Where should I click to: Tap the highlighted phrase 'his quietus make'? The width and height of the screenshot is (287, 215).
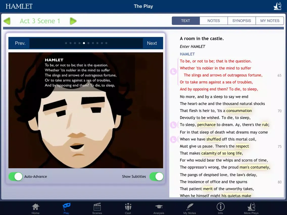pyautogui.click(x=236, y=196)
